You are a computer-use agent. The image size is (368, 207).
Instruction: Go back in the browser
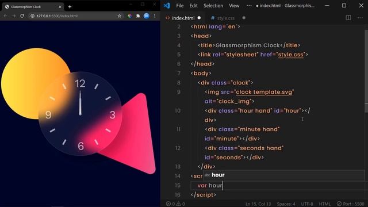(x=5, y=16)
